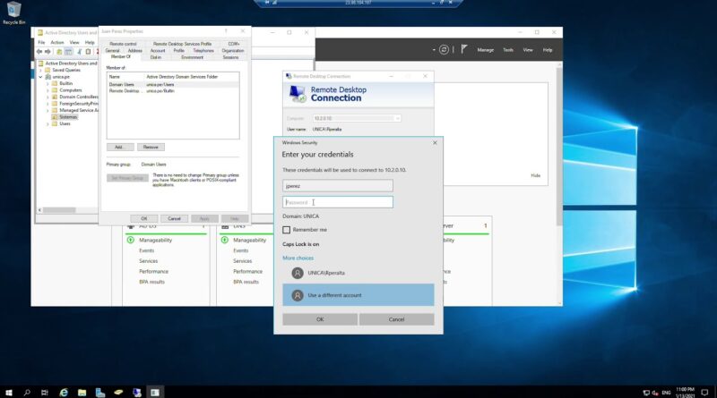Click the Up one level folder icon

click(59, 52)
